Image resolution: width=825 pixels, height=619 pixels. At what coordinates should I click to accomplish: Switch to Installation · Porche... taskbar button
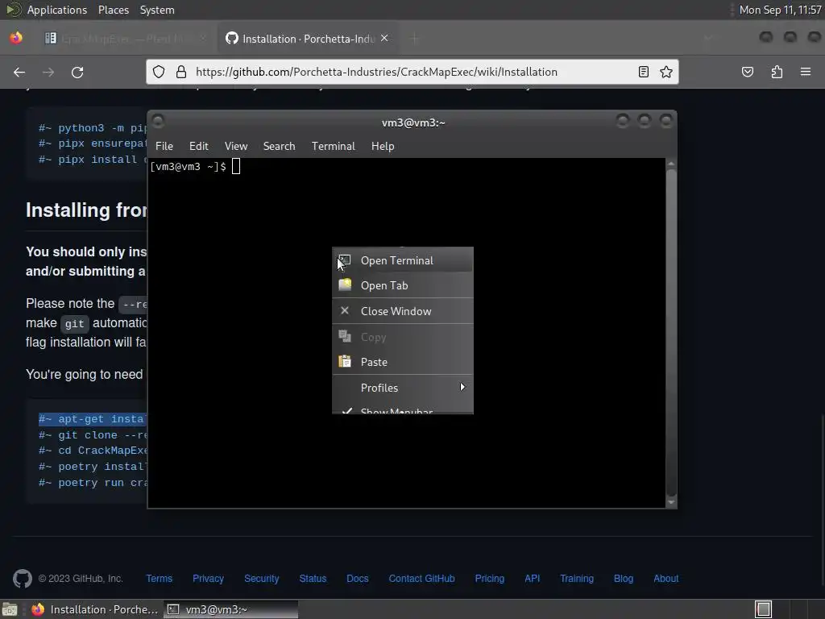(95, 609)
